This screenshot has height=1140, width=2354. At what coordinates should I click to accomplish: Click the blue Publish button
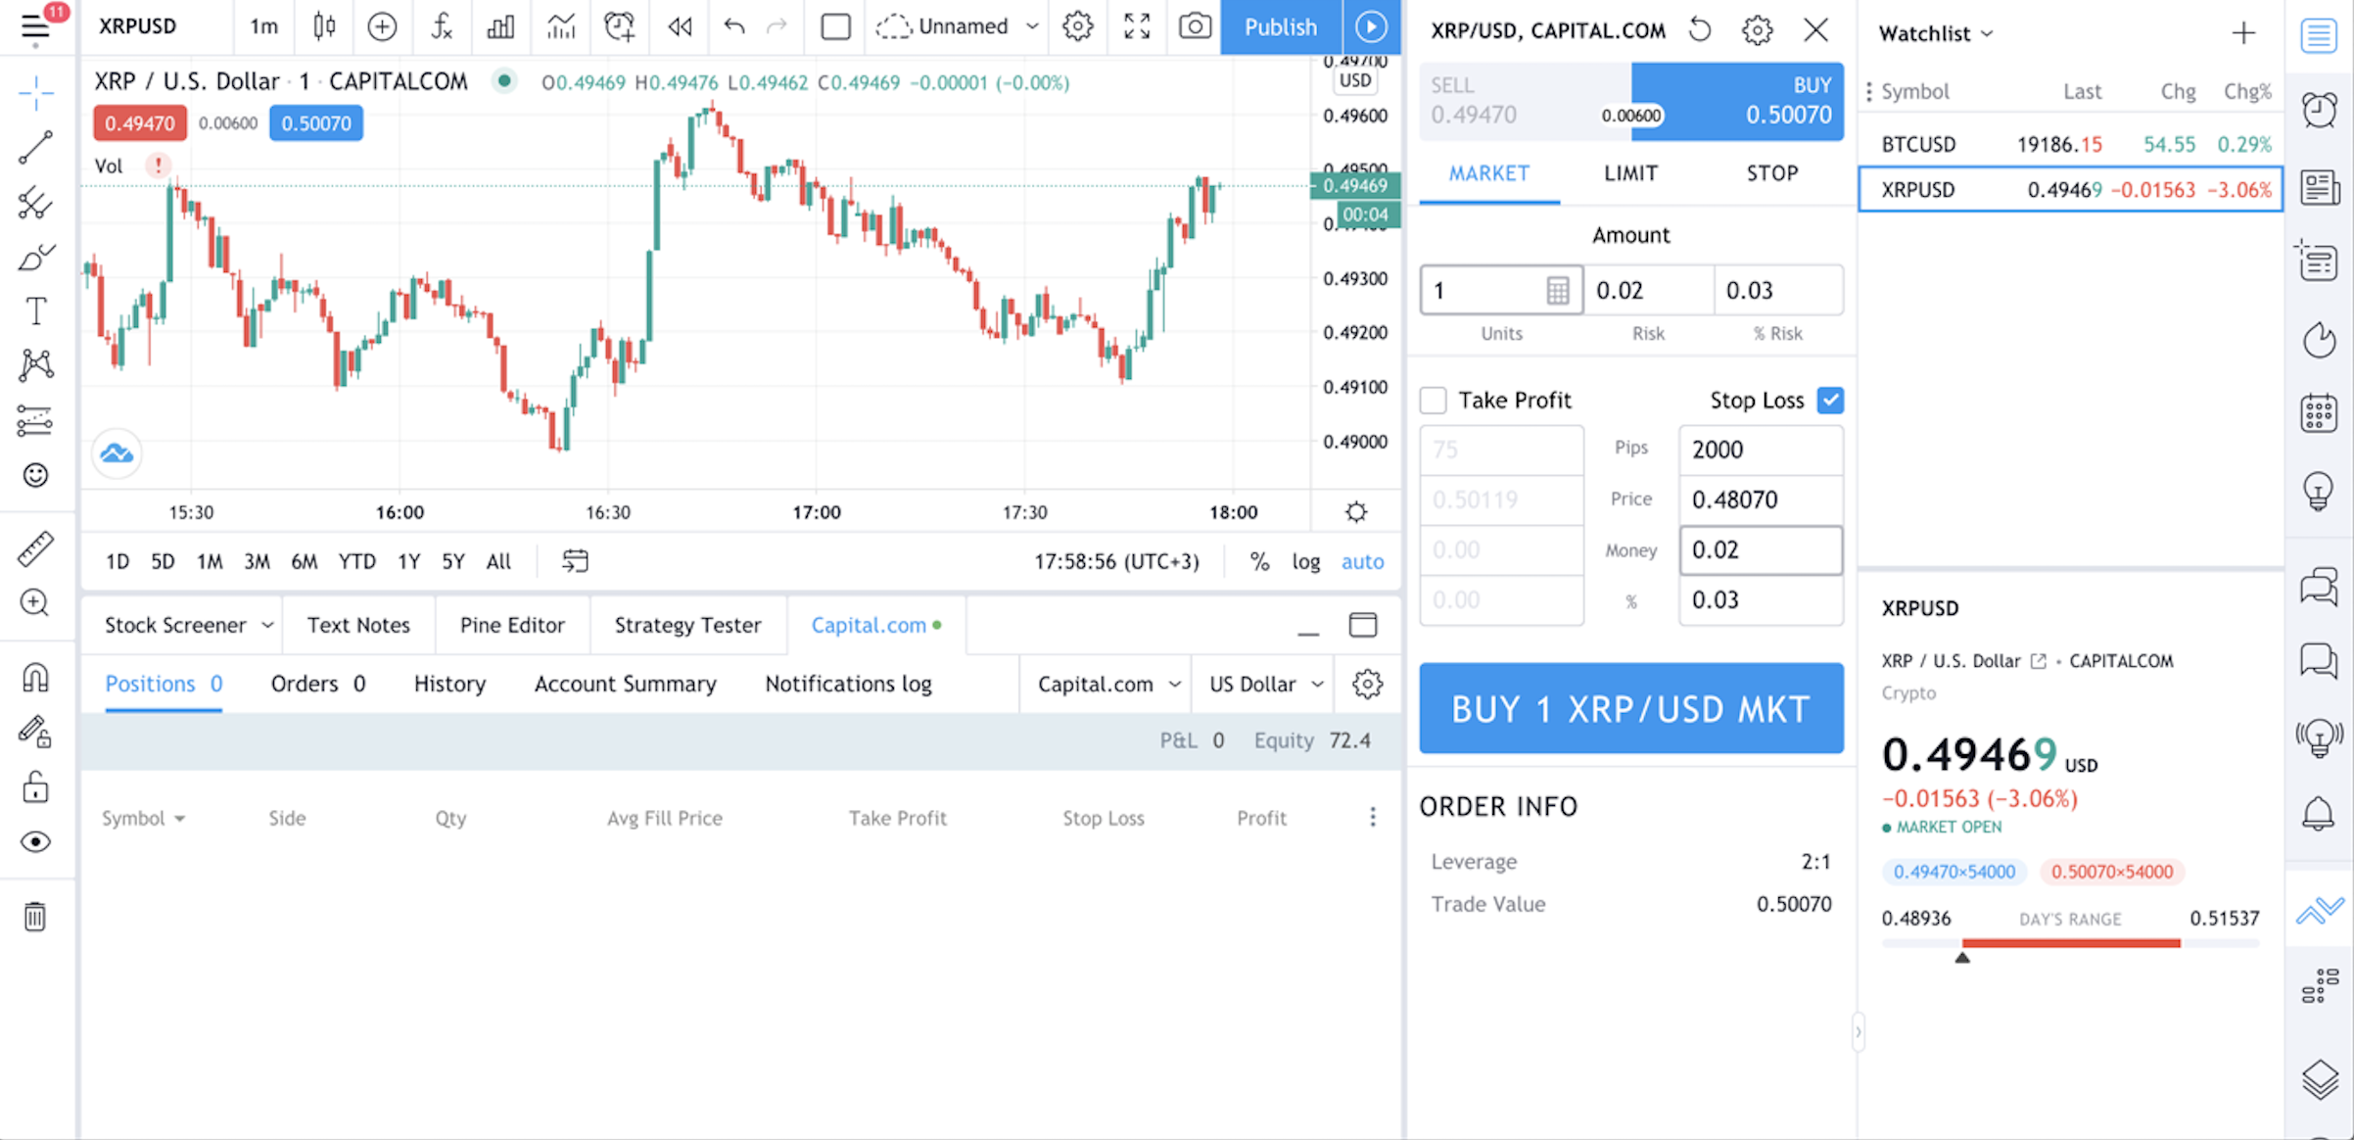point(1280,26)
